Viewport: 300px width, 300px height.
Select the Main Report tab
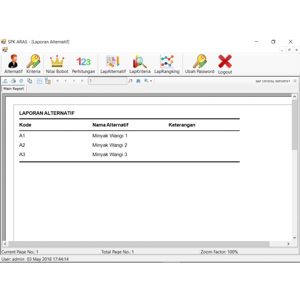(14, 89)
